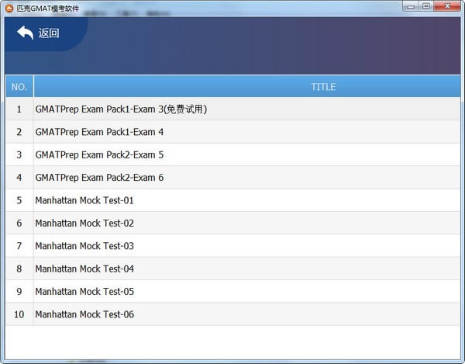Viewport: 465px width, 364px height.
Task: Click the TITLE column header
Action: (x=323, y=86)
